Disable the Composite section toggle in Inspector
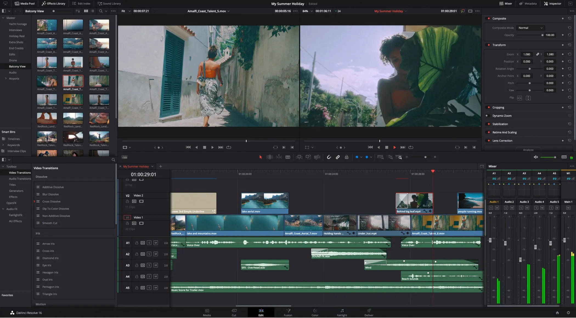Viewport: 576px width, 318px height. (488, 18)
